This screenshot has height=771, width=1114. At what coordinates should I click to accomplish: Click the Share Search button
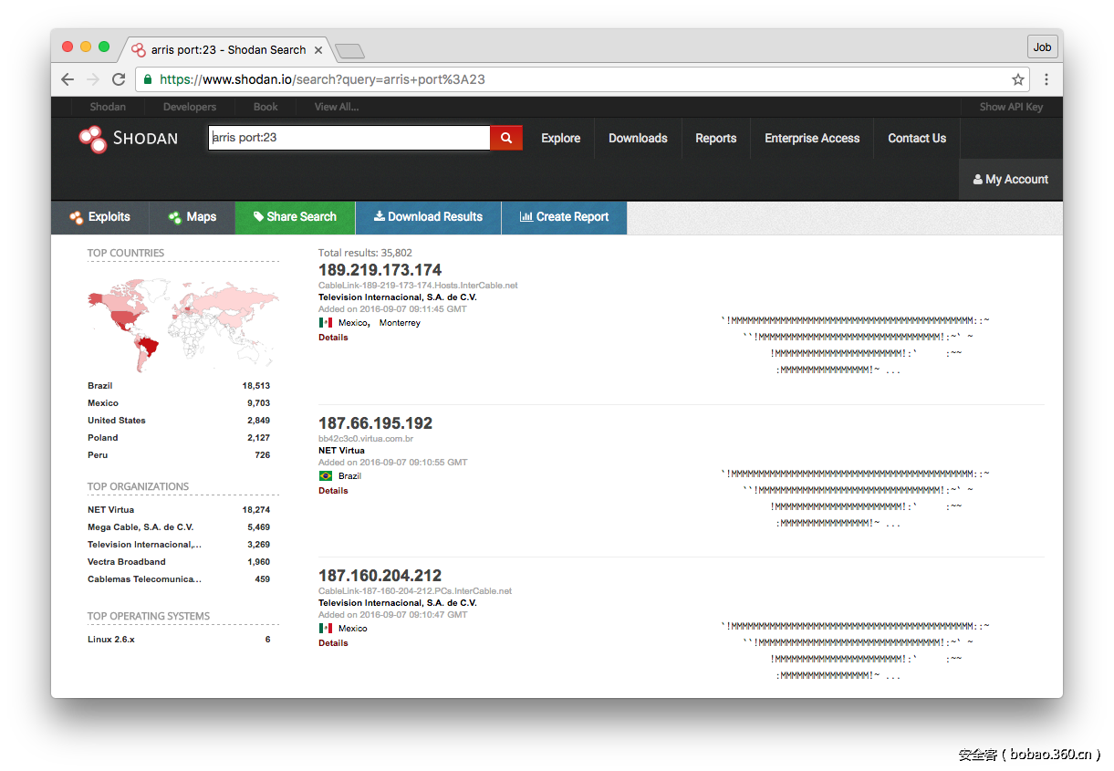(296, 217)
